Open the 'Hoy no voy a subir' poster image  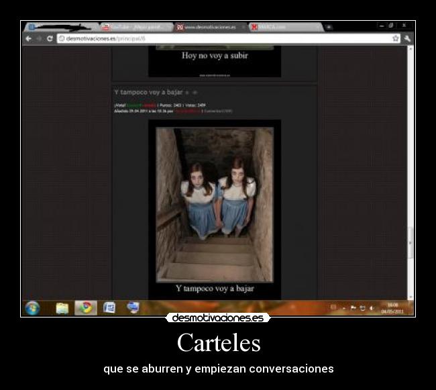[x=215, y=61]
